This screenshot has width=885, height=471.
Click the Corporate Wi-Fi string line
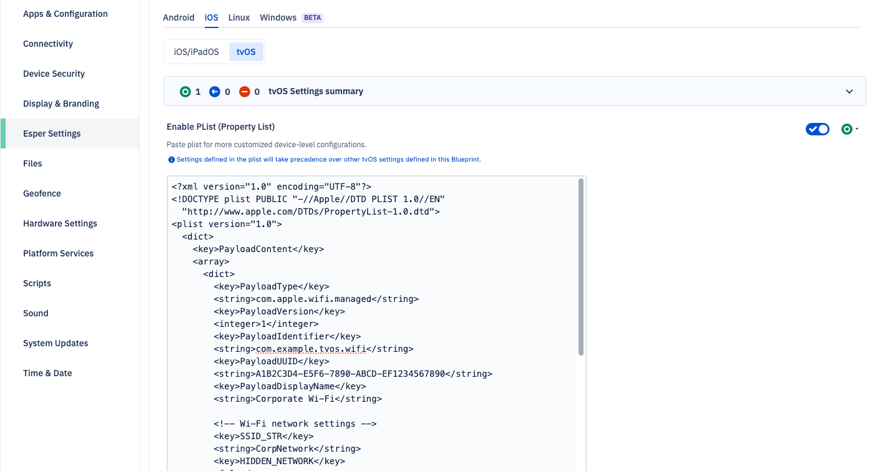[x=298, y=399]
